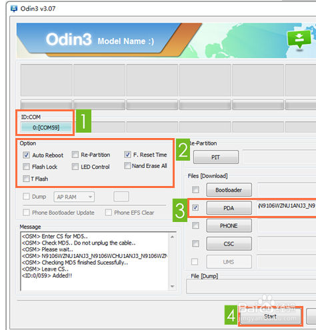Tick the checkbox beside UMS button
The height and width of the screenshot is (330, 316).
[x=195, y=261]
